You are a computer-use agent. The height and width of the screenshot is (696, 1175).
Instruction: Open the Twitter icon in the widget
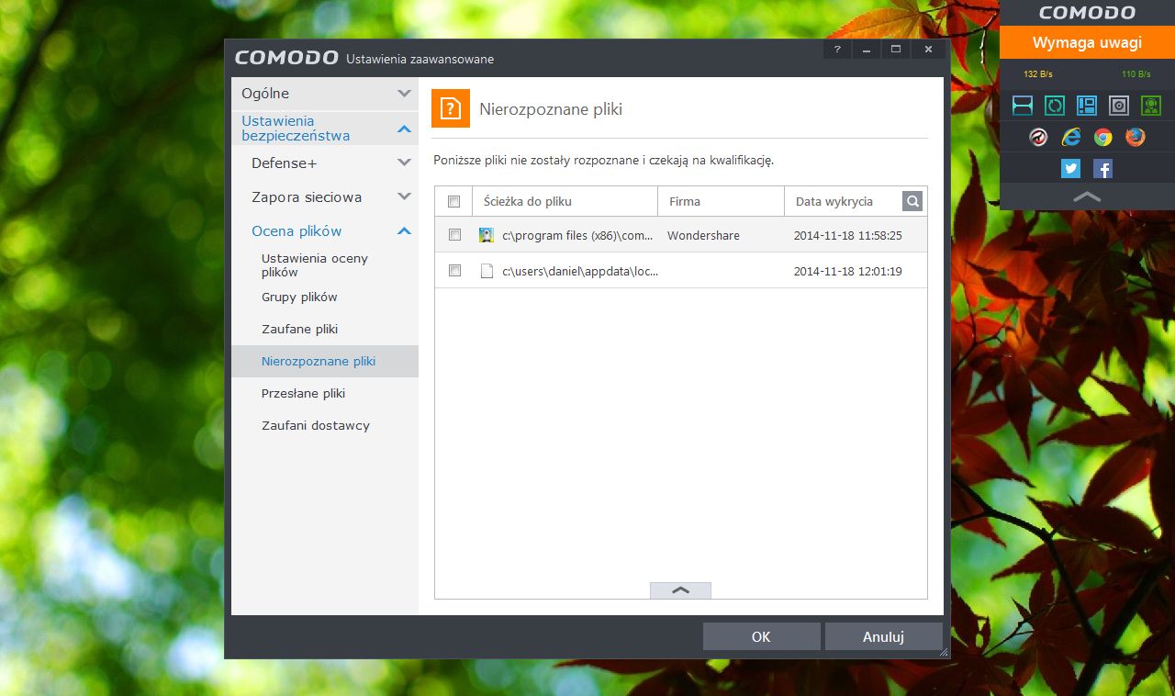1070,169
